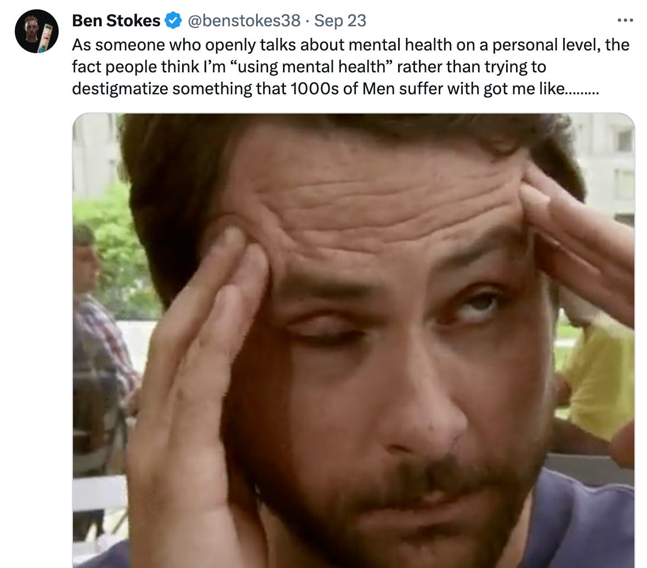The height and width of the screenshot is (568, 647).
Task: Open the attached GIF of the man rubbing his temples
Action: click(354, 340)
